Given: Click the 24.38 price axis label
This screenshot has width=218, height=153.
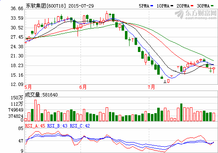Looking at the screenshot, I should pos(17,47).
